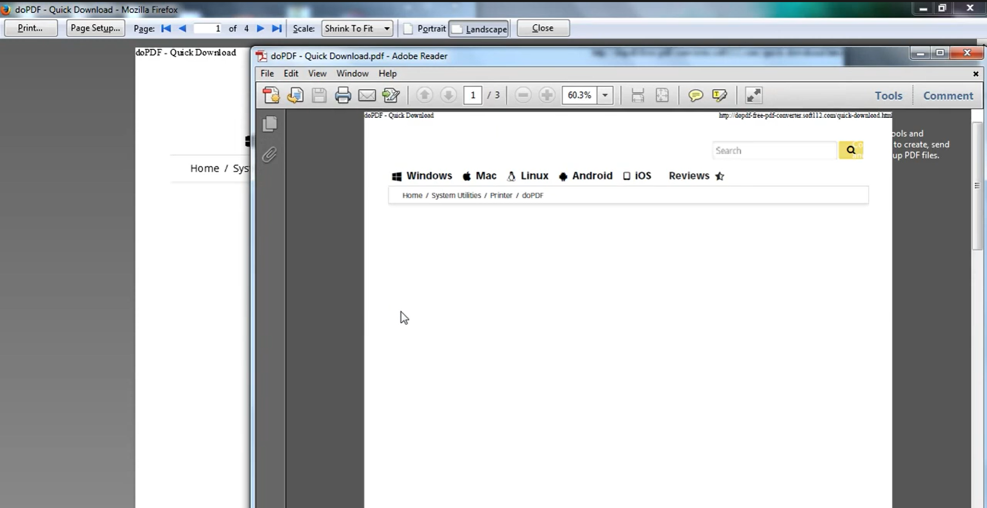Click Printer in the PDF breadcrumb
This screenshot has height=508, width=987.
click(501, 196)
